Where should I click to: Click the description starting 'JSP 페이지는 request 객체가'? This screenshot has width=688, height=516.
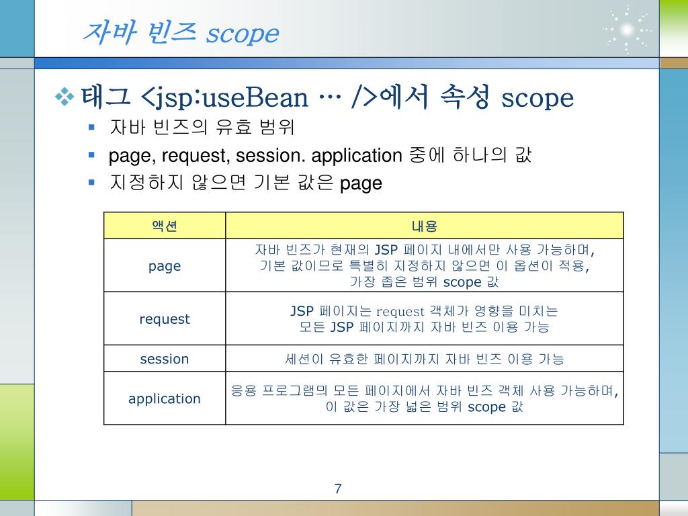pos(425,318)
